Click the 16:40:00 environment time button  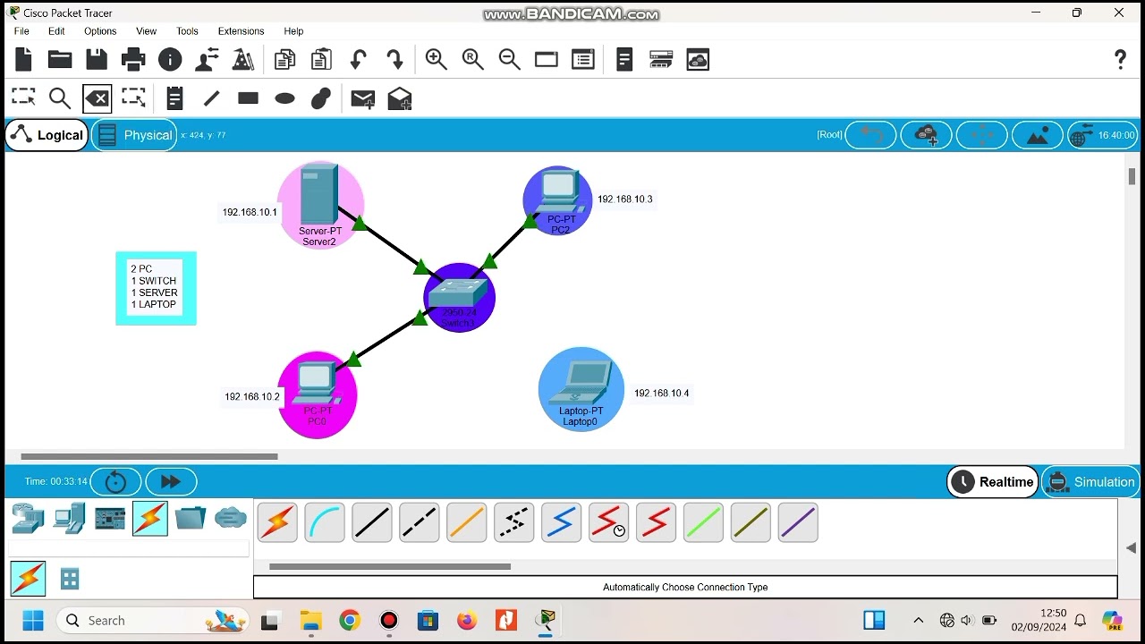point(1103,135)
